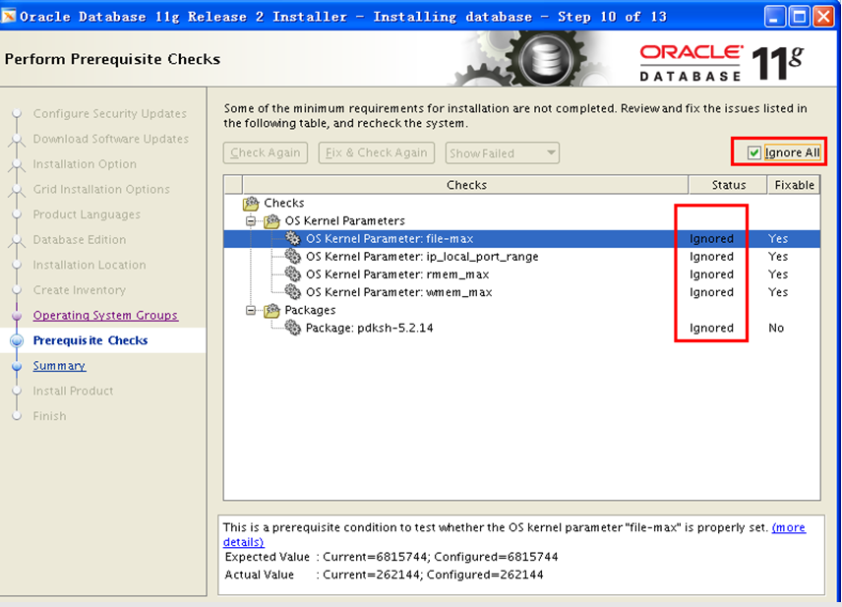Select the Prerequisite Checks step
The height and width of the screenshot is (607, 842).
pyautogui.click(x=90, y=340)
